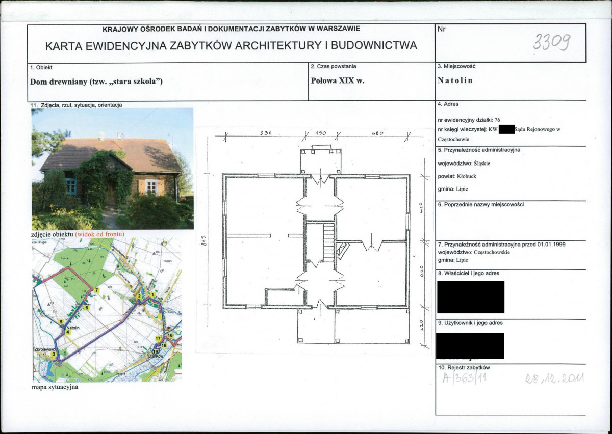Click map marker 2 west of Lipie
The image size is (612, 434).
(139, 296)
